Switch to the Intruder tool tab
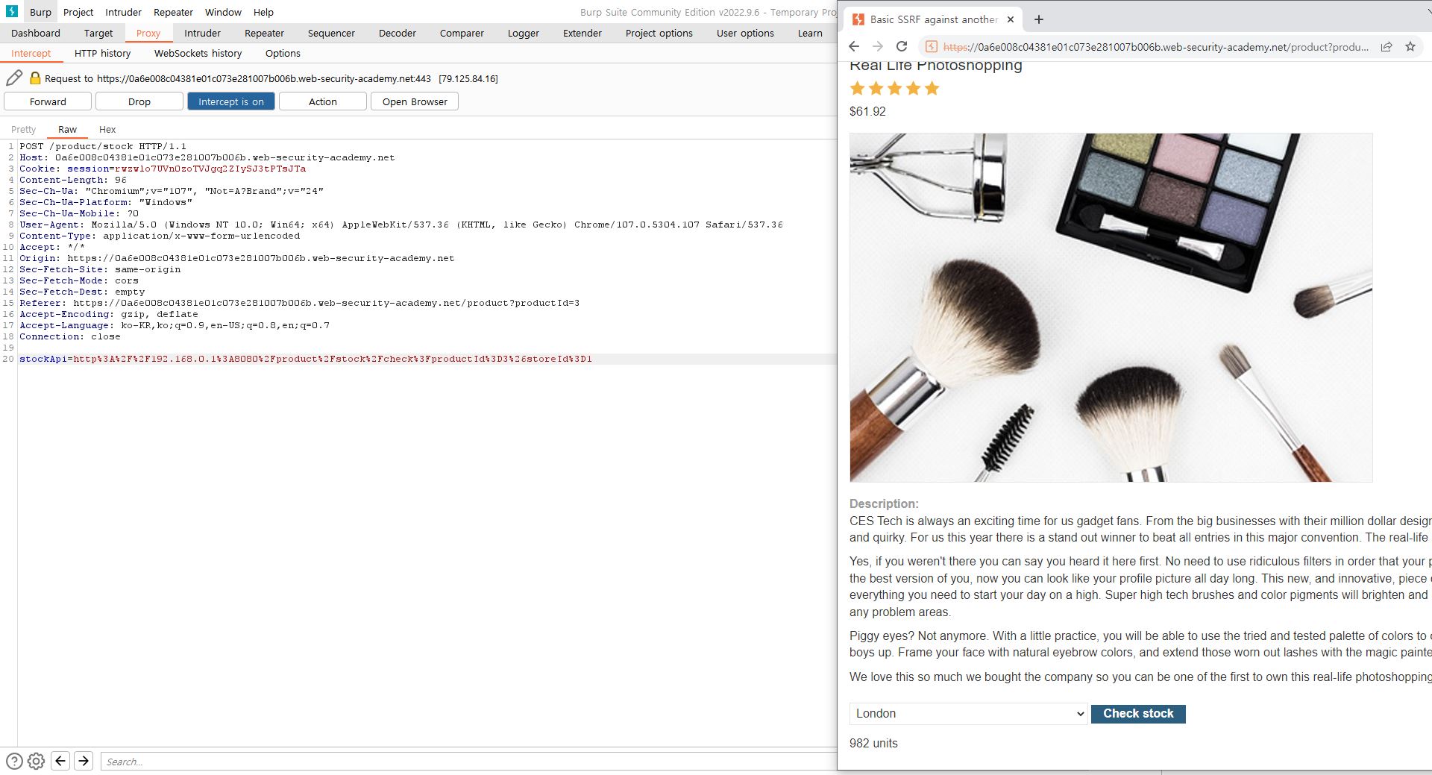Screen dimensions: 1432x775 pos(202,33)
